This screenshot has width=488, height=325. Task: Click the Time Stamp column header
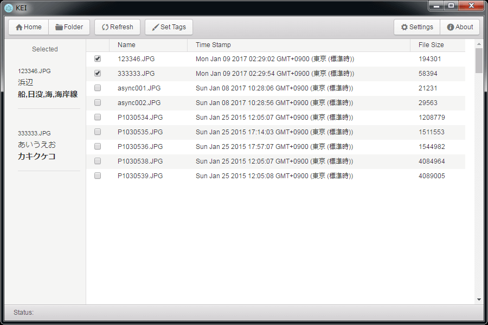299,45
